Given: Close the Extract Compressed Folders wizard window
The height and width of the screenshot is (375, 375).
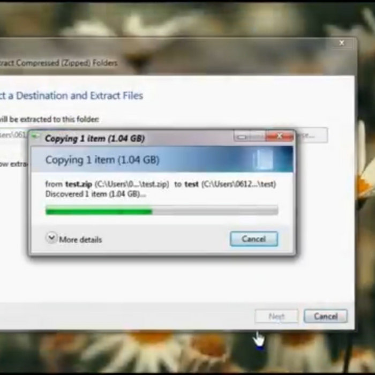Looking at the screenshot, I should point(341,43).
